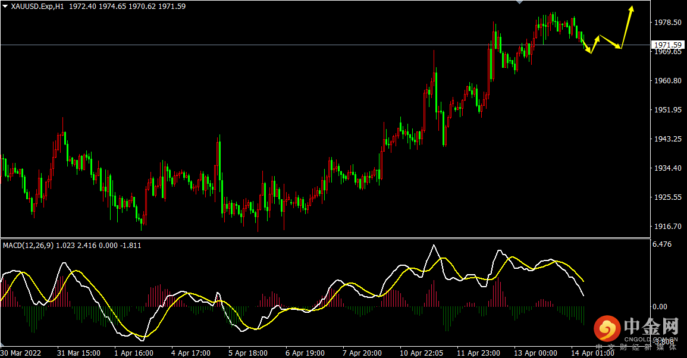
Task: Click the 1943.25 price axis label
Action: tap(668, 139)
